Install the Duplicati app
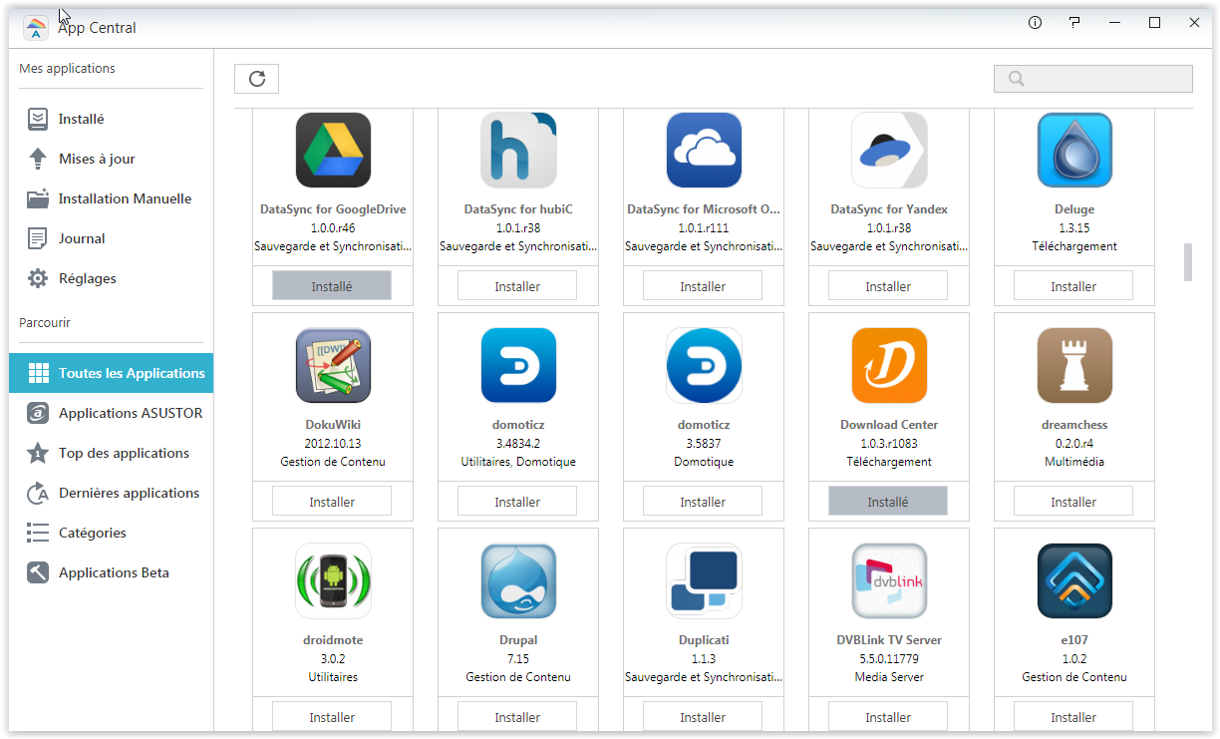 pos(703,717)
